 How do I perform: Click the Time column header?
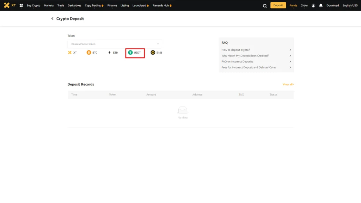pyautogui.click(x=74, y=94)
